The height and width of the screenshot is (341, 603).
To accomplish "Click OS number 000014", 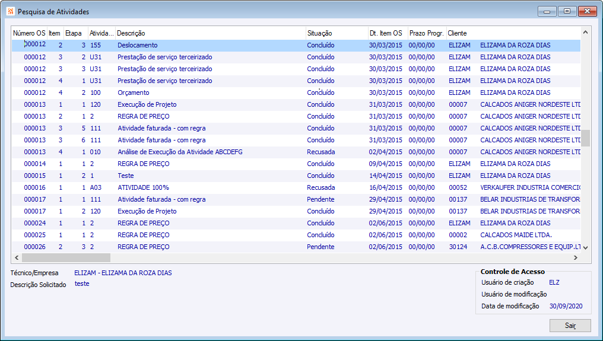I will (34, 164).
